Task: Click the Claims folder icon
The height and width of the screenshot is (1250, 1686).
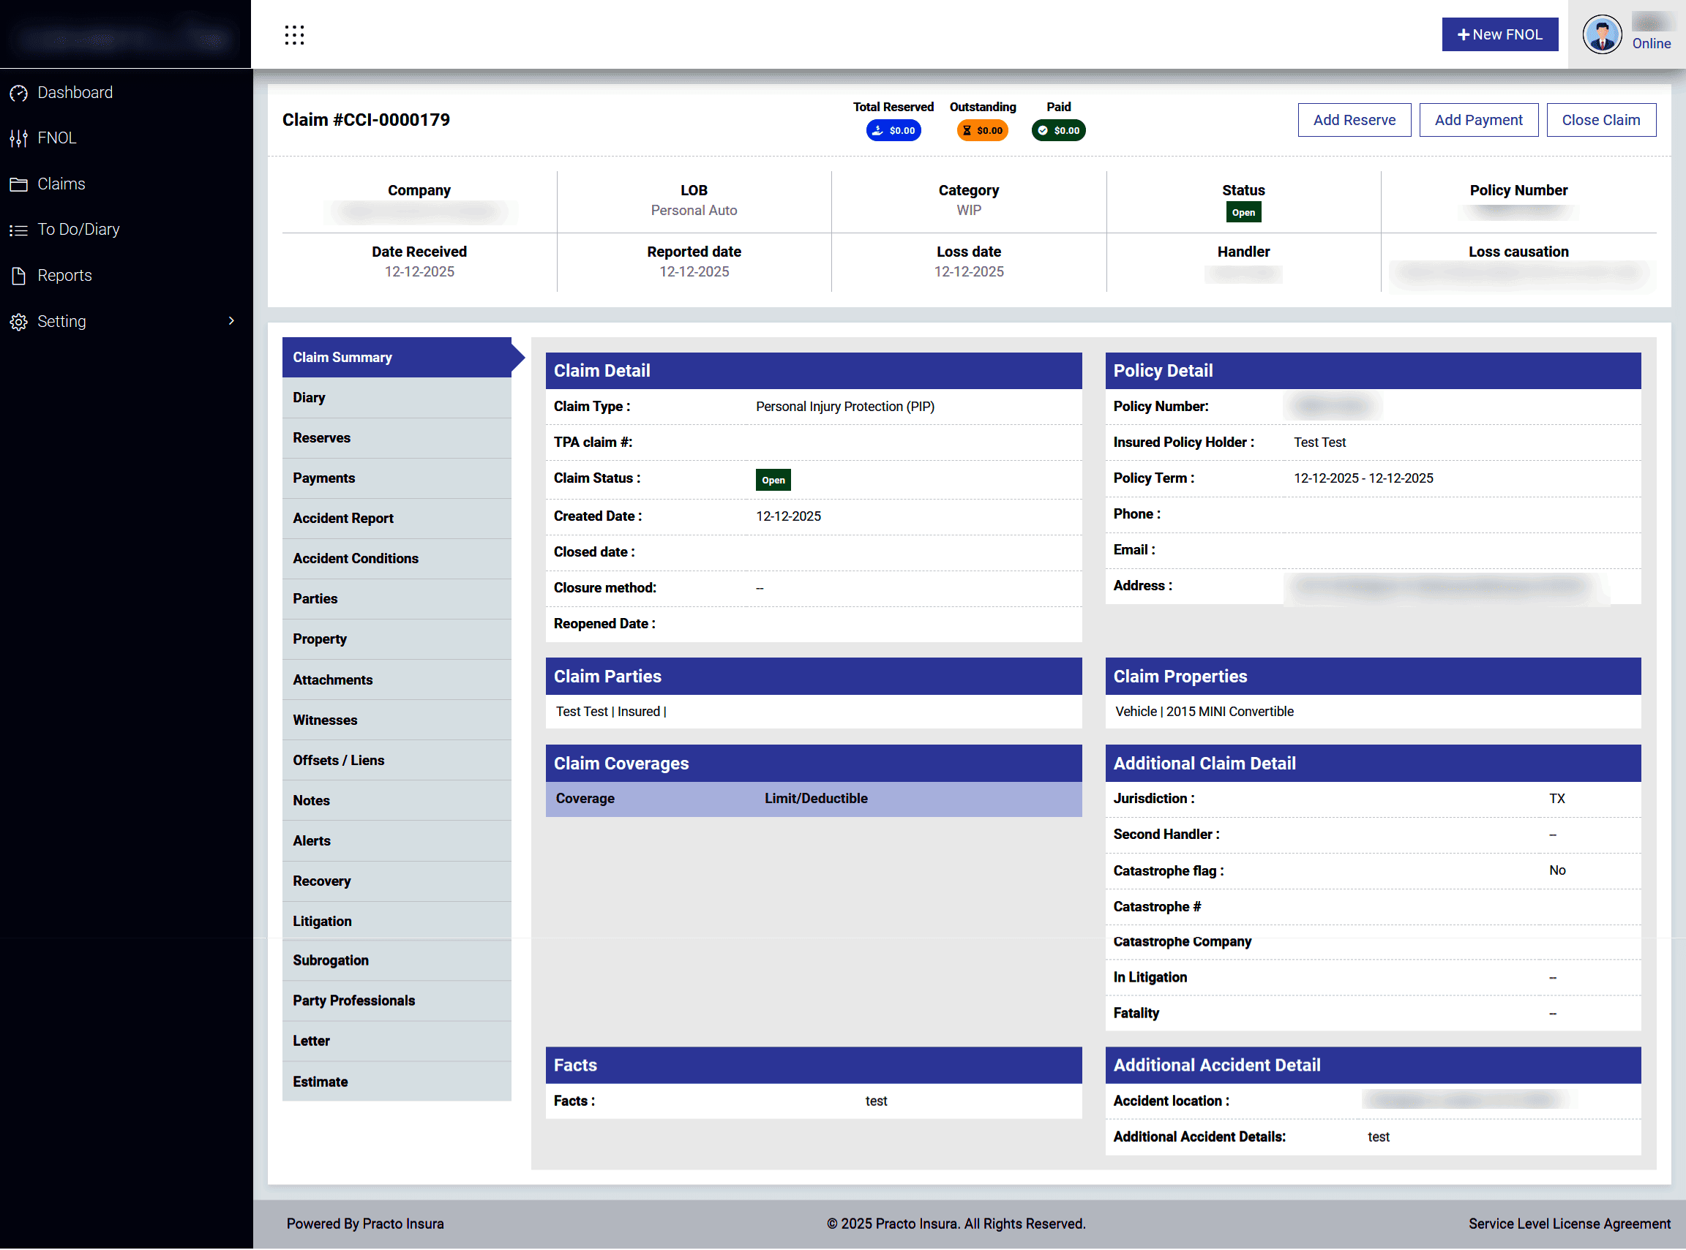Action: [x=19, y=184]
